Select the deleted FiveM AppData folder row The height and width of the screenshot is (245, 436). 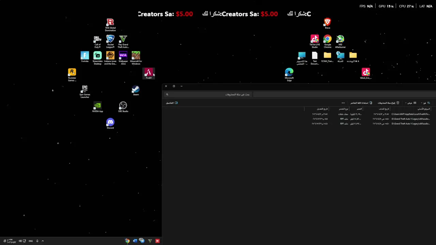click(371, 114)
